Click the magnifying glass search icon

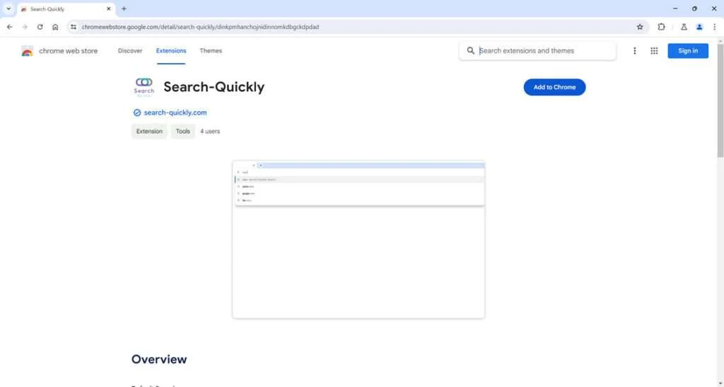(x=470, y=51)
